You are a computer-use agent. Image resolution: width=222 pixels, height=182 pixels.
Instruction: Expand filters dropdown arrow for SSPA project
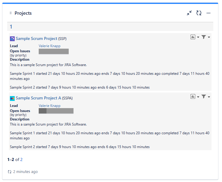pos(209,97)
